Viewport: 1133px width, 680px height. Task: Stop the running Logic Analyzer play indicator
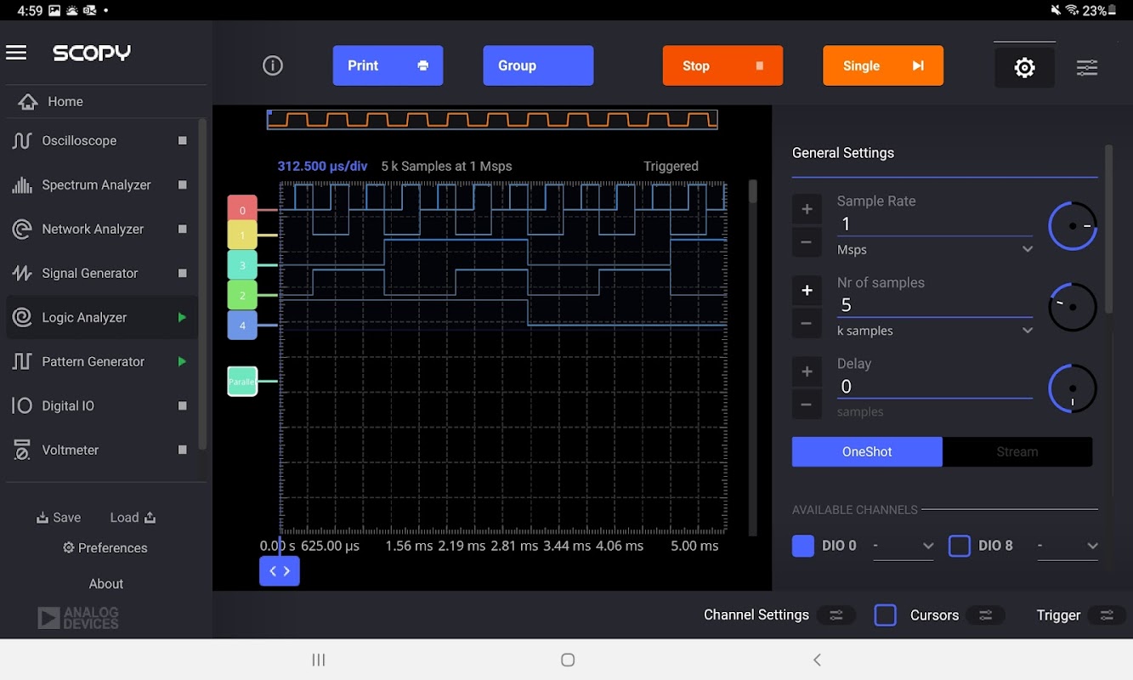tap(182, 317)
